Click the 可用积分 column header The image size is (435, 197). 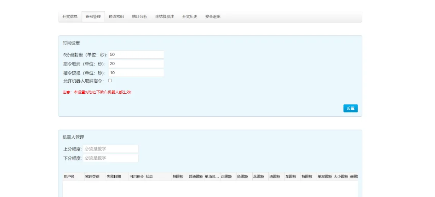tap(136, 177)
